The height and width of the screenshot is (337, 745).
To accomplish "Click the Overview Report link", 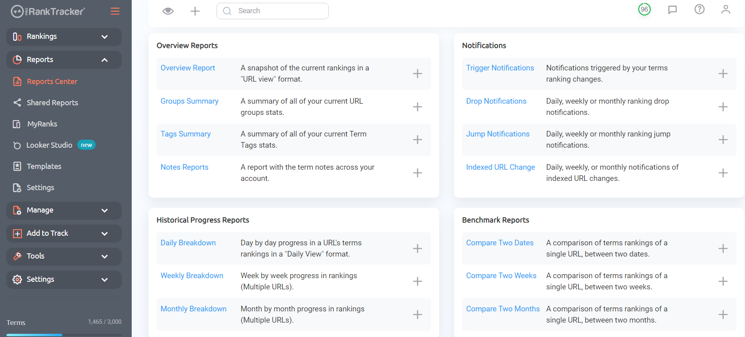I will (188, 68).
